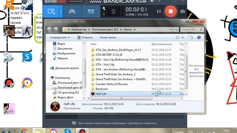Go forward in Explorer navigation
Screen dimensions: 237x133
tap(56, 30)
